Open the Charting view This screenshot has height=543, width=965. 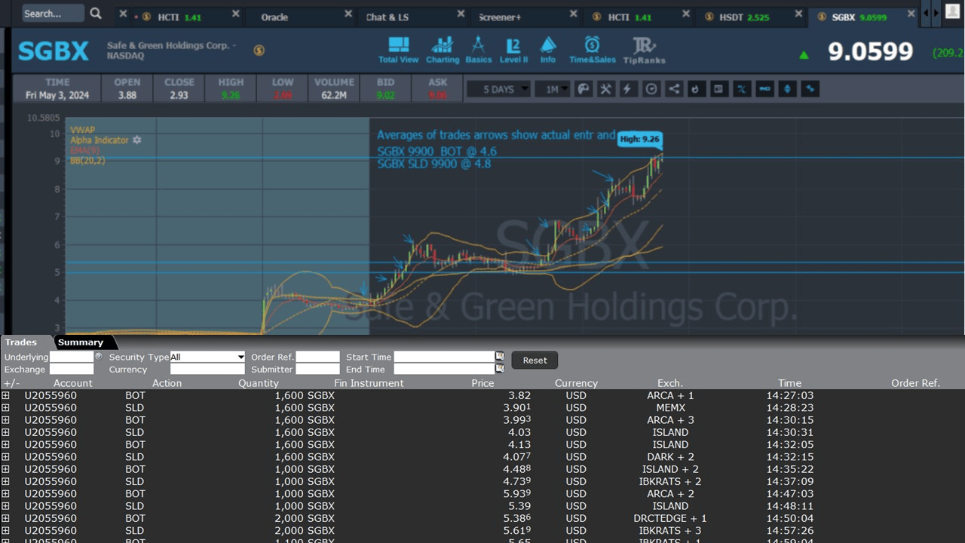pos(443,50)
